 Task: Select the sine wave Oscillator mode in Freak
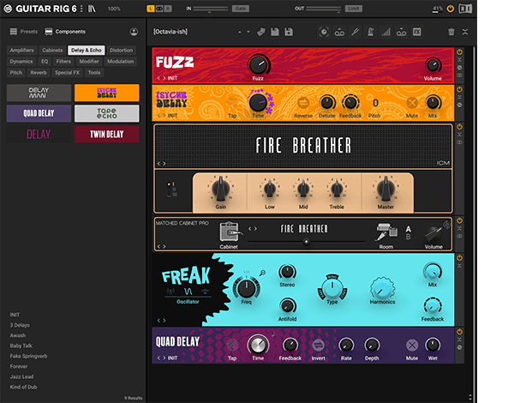click(x=188, y=291)
